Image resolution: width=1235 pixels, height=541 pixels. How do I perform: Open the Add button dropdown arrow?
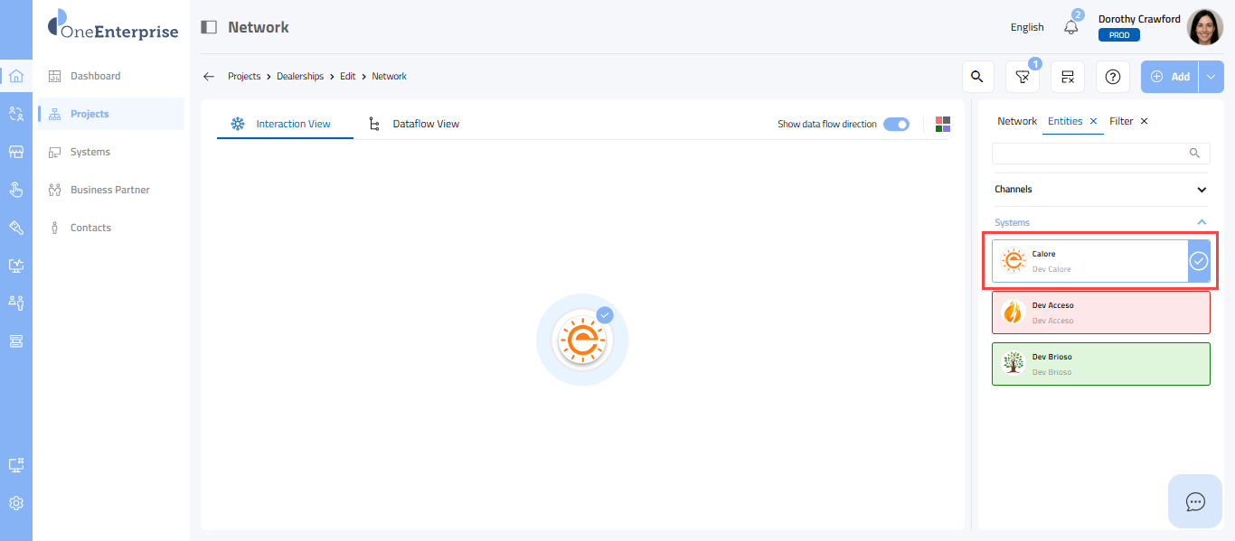(1211, 77)
